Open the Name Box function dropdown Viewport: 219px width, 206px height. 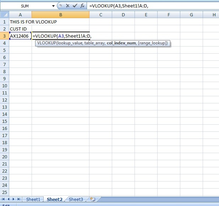click(x=53, y=6)
